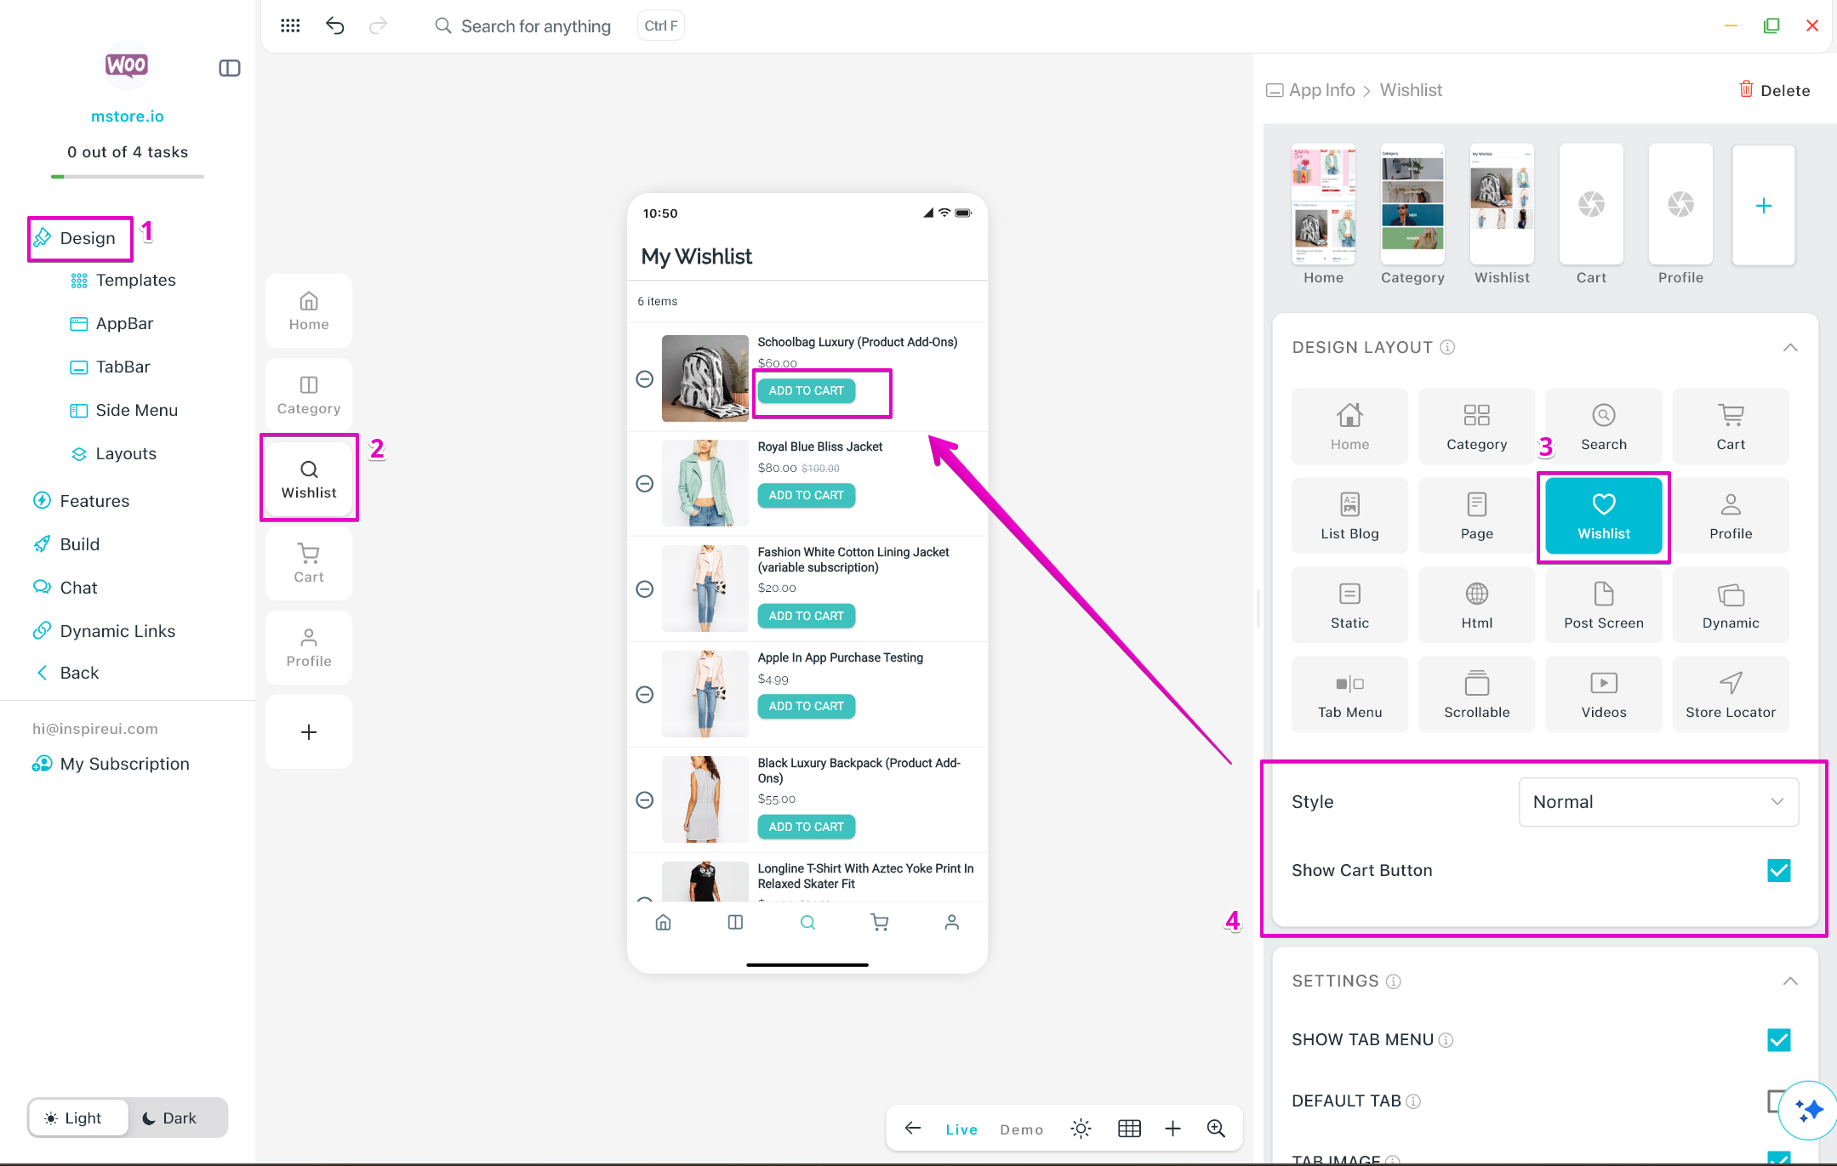The width and height of the screenshot is (1837, 1166).
Task: Collapse the SETTINGS section chevron
Action: (1789, 981)
